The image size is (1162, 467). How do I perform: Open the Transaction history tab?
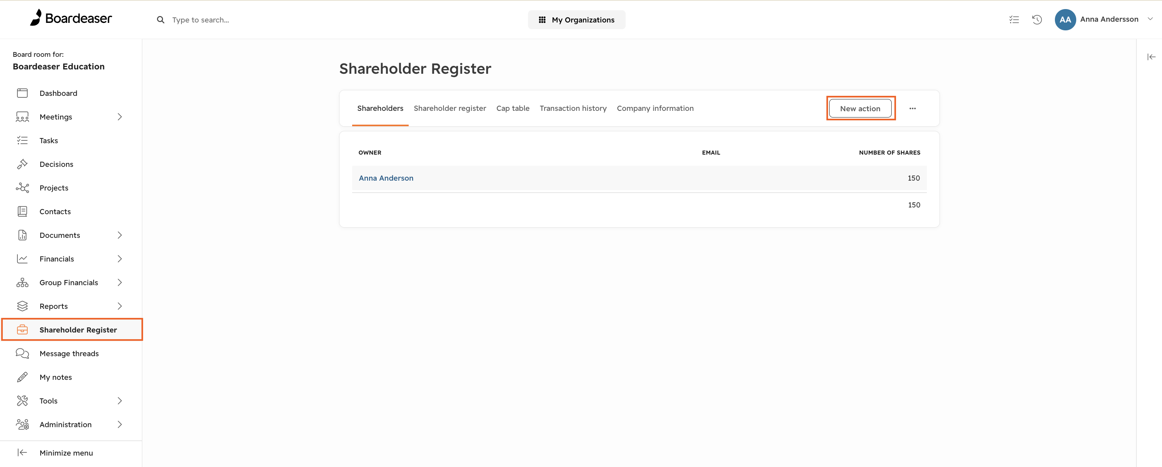click(x=573, y=108)
